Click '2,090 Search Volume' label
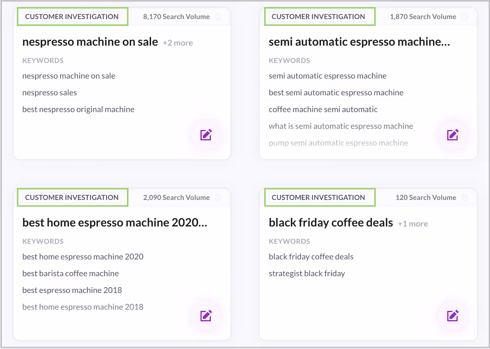490x349 pixels. click(176, 197)
